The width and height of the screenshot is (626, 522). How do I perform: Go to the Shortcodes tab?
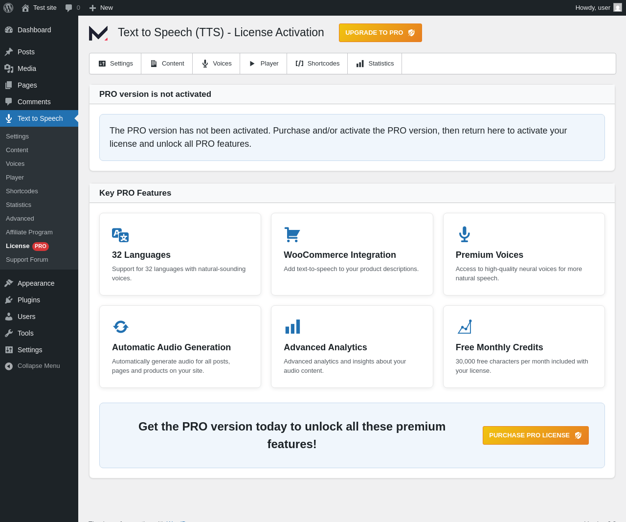[317, 64]
